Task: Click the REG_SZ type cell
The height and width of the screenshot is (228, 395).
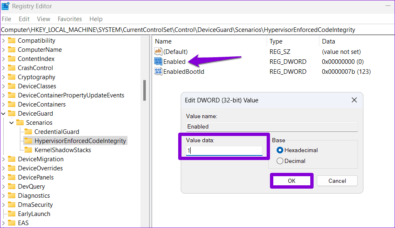Action: 280,51
